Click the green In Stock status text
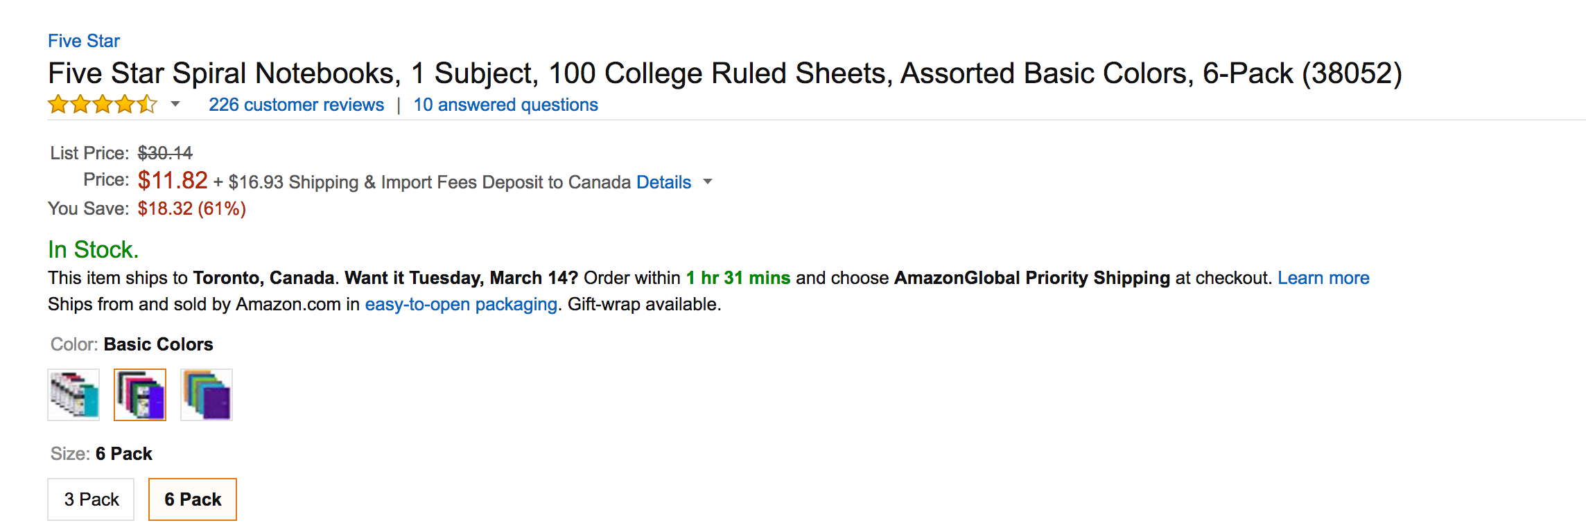 tap(93, 249)
